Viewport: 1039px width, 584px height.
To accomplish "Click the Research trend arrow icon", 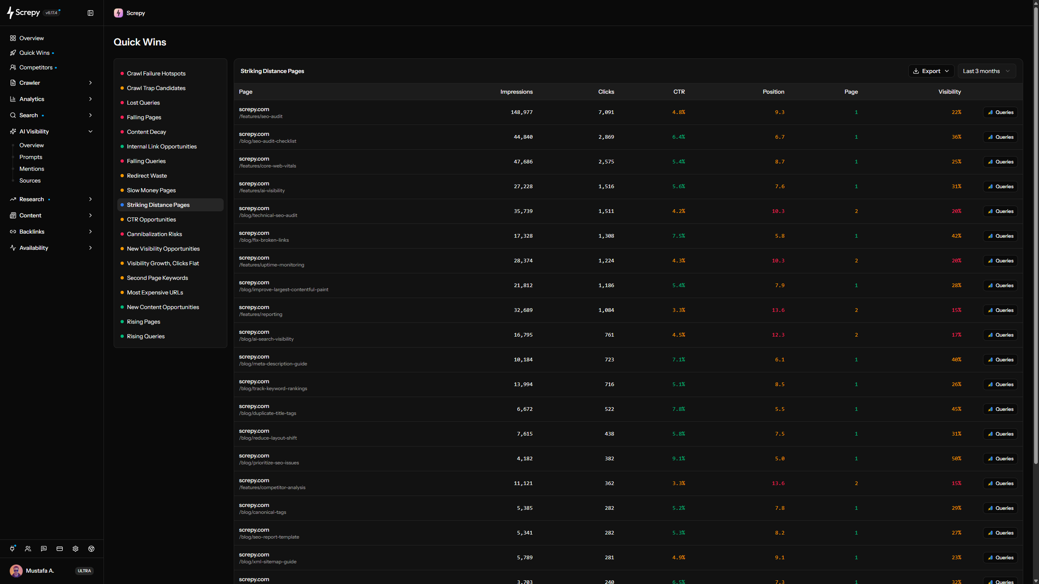I will [13, 199].
